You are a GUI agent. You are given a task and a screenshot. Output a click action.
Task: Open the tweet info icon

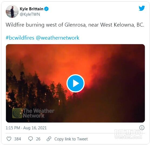click(142, 128)
